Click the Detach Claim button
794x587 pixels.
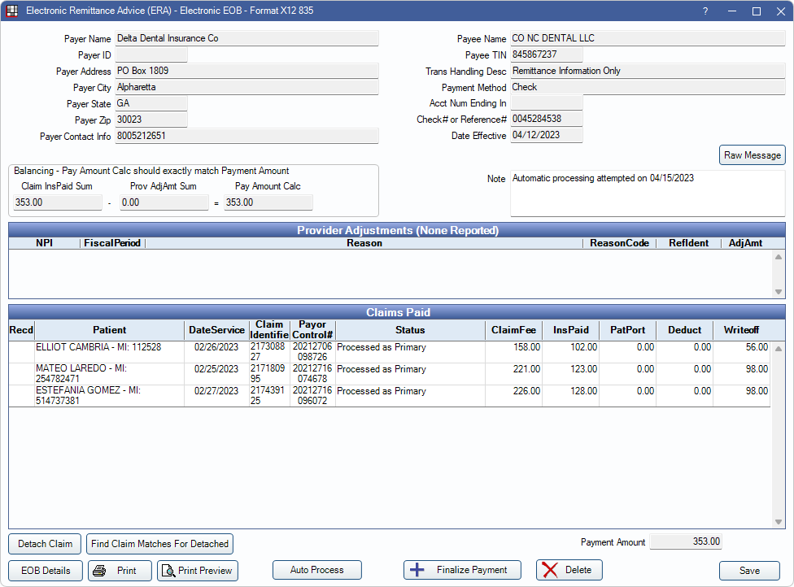pyautogui.click(x=45, y=544)
